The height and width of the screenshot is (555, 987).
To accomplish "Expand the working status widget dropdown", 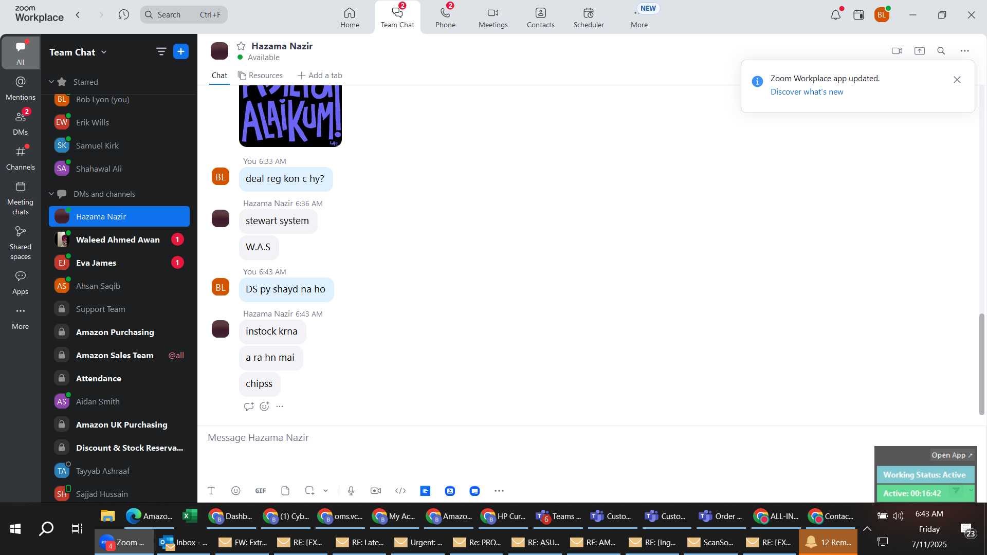I will click(x=971, y=490).
